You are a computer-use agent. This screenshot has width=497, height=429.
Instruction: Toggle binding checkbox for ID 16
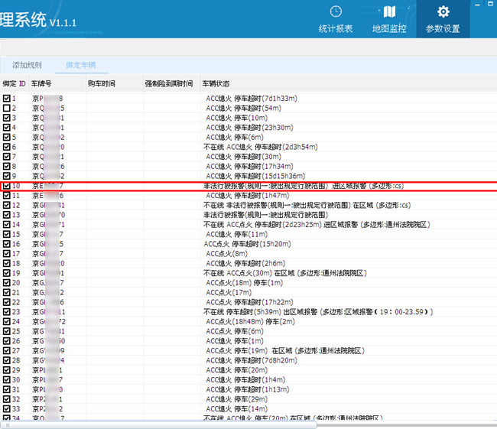coord(7,244)
